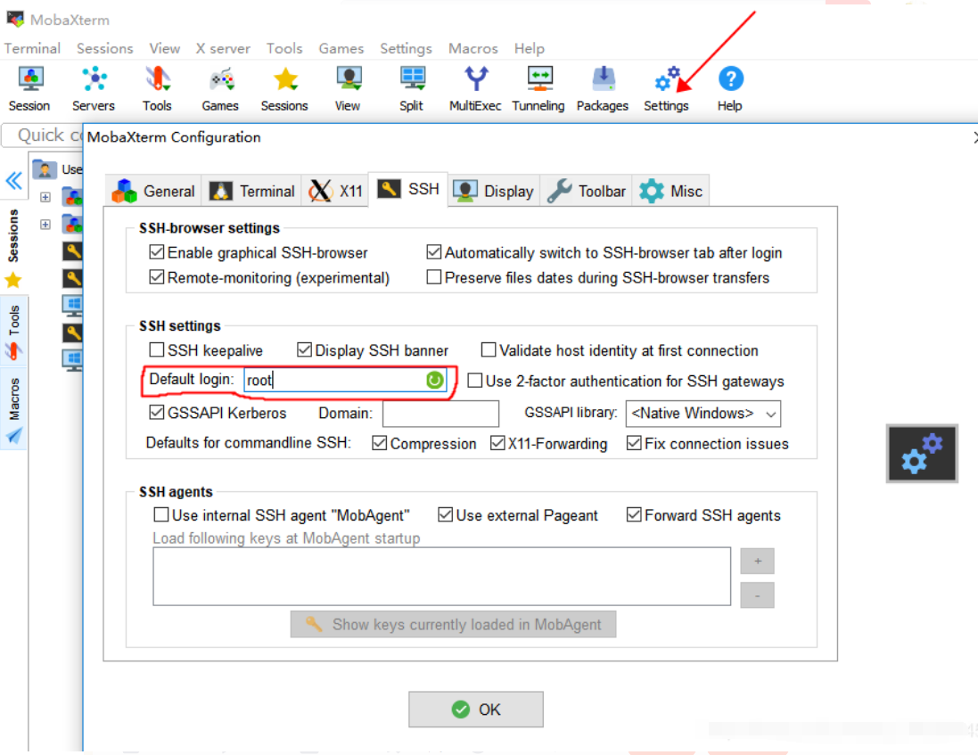This screenshot has height=755, width=978.
Task: Toggle Fix connection issues checkbox
Action: point(634,443)
